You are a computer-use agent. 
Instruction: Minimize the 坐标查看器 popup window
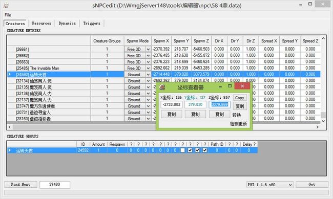(x=220, y=86)
